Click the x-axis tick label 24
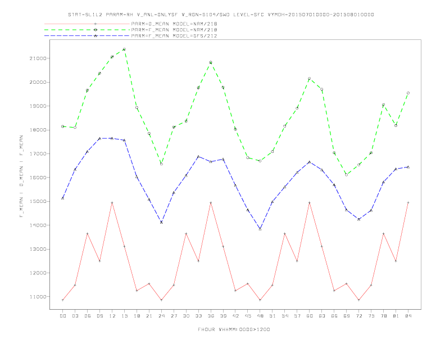The height and width of the screenshot is (344, 445). (161, 316)
